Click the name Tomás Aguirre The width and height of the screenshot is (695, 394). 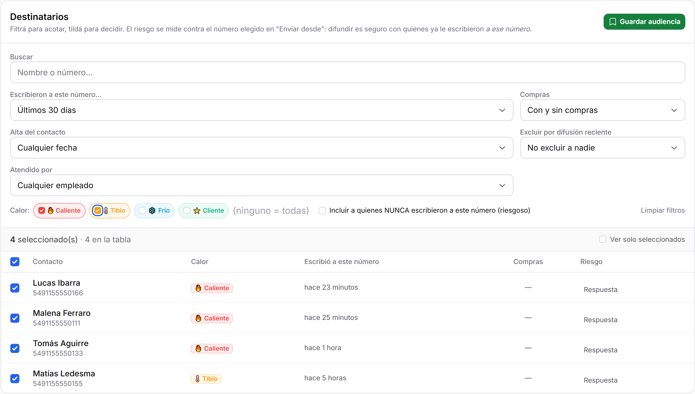[x=61, y=343]
